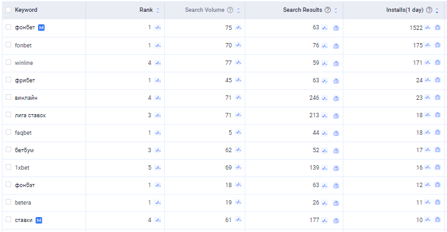Click the M badge next to ставки
Screen dimensions: 447x232
coord(39,220)
